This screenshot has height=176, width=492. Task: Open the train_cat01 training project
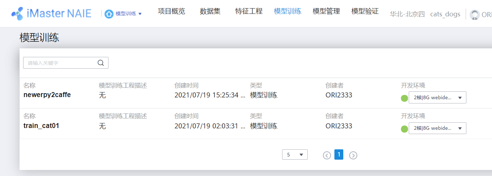[x=41, y=126]
